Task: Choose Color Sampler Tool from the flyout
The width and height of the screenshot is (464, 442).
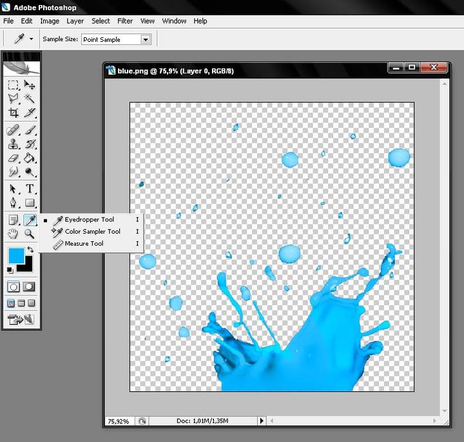Action: click(91, 232)
